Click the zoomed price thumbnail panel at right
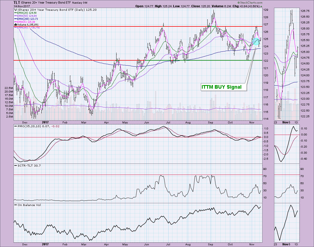This screenshot has width=314, height=247. tap(286, 63)
